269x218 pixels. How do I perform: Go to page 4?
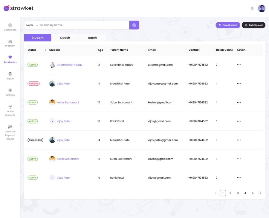pyautogui.click(x=245, y=193)
